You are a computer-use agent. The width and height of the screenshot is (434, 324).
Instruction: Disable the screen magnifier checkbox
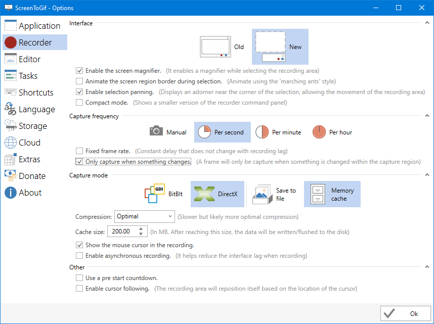coord(79,71)
